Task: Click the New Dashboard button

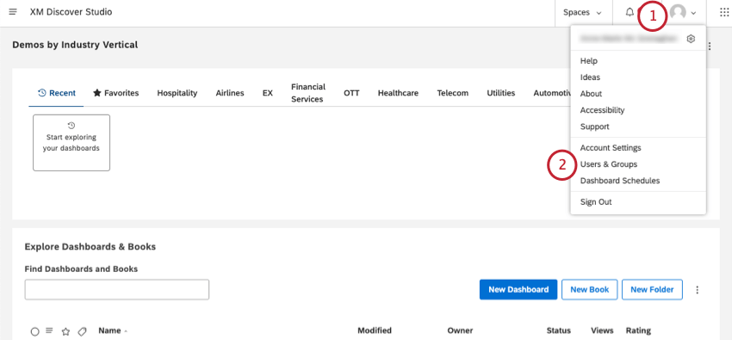Action: click(518, 289)
